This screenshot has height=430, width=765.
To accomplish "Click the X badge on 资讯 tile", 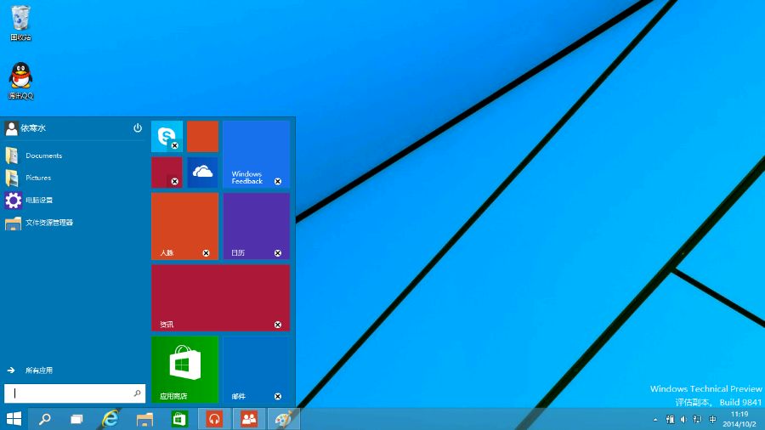I will tap(278, 325).
